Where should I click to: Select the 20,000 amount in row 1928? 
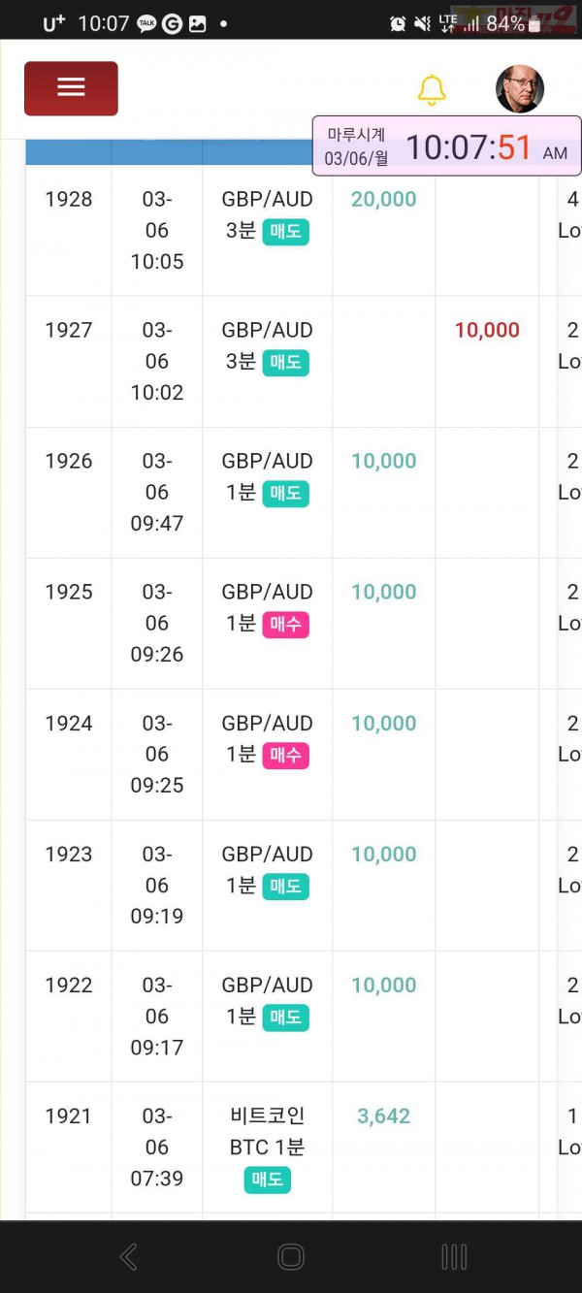pyautogui.click(x=383, y=199)
